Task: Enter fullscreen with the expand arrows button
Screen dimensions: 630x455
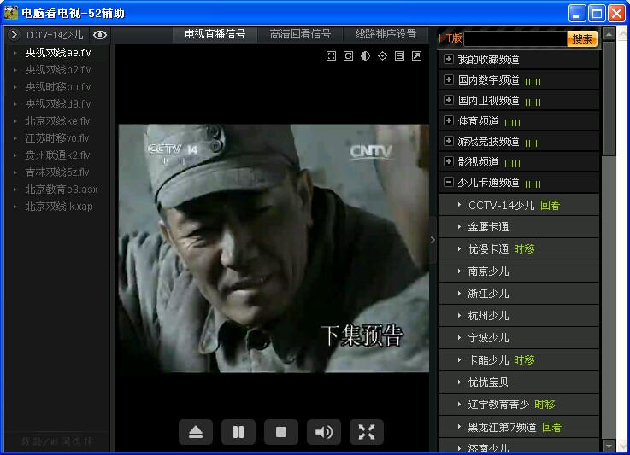Action: (x=367, y=432)
